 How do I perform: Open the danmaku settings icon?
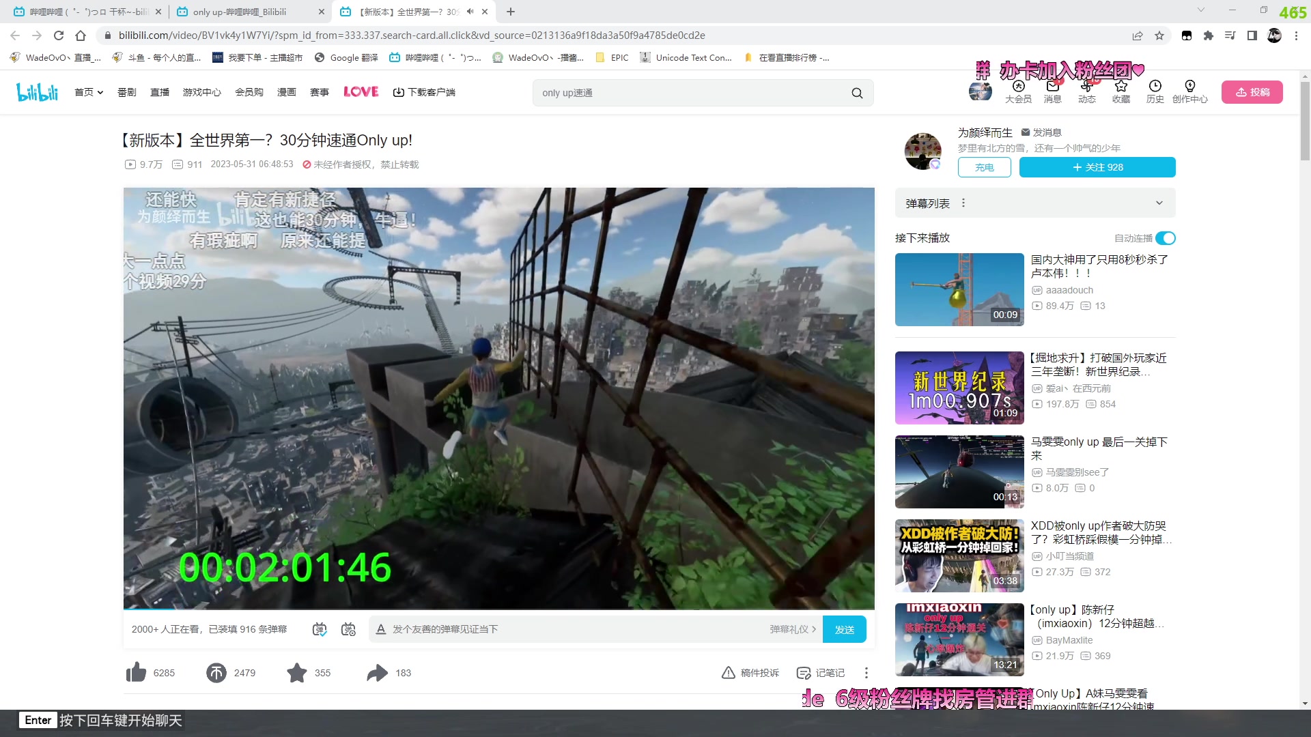coord(348,629)
